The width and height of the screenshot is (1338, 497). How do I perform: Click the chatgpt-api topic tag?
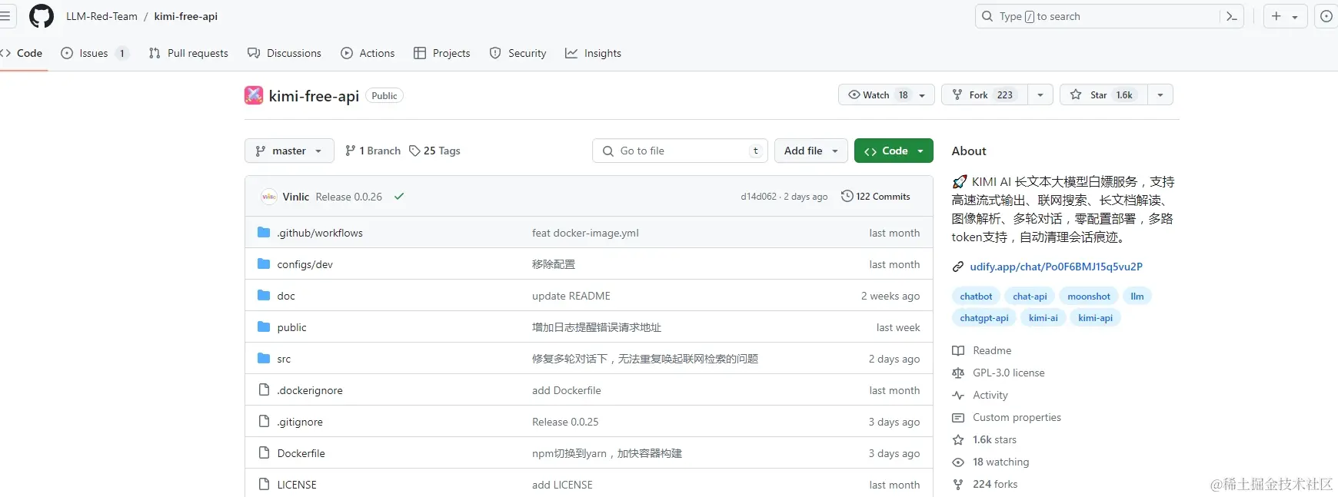984,317
